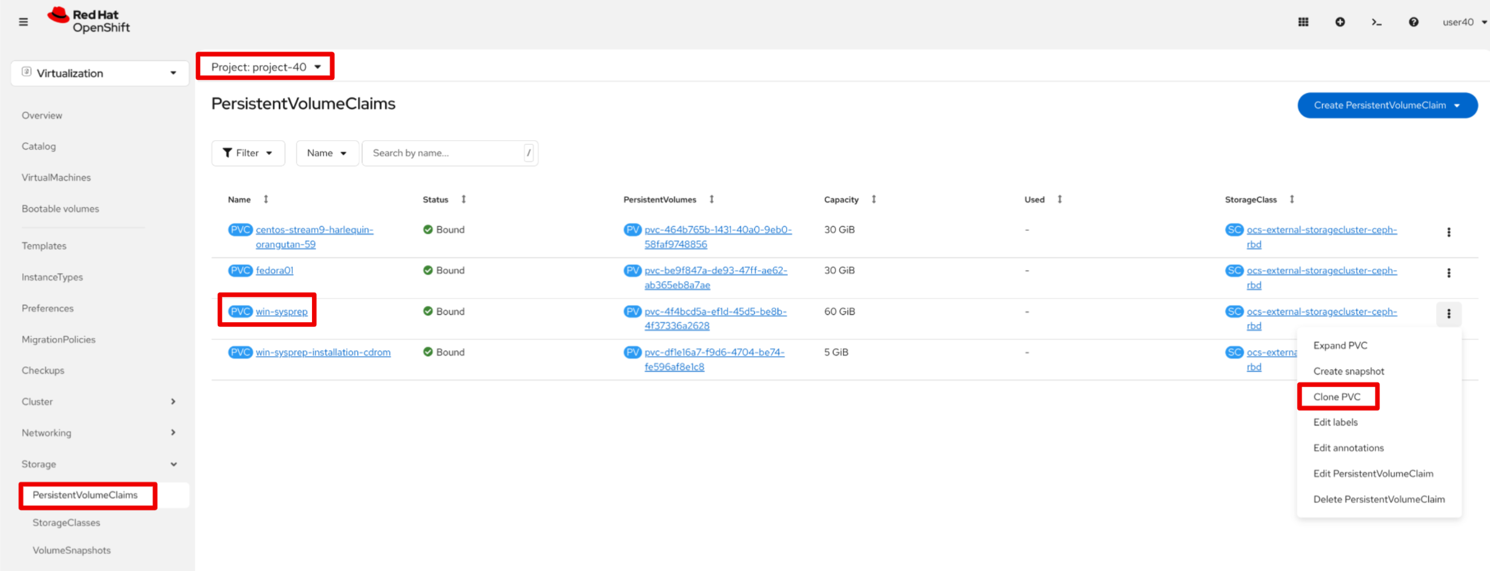The width and height of the screenshot is (1490, 571).
Task: Click the Search by name field
Action: pyautogui.click(x=445, y=153)
